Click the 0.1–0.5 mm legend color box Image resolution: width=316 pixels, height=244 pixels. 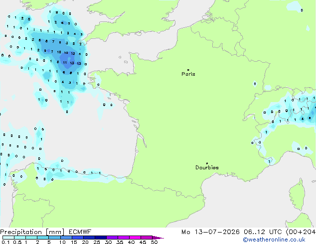(x=8, y=238)
